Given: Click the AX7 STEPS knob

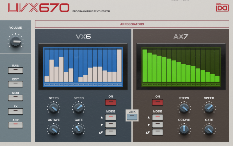Looking at the screenshot, I should click(184, 108).
